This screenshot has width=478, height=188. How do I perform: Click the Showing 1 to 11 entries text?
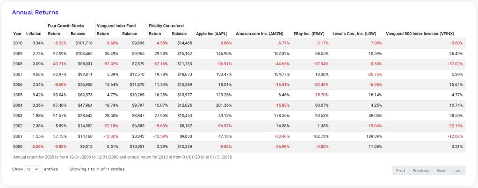[x=97, y=169]
